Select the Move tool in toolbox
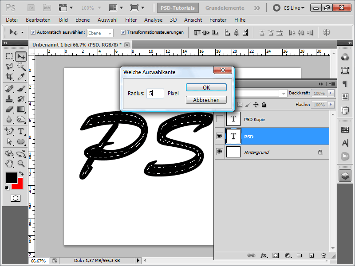The height and width of the screenshot is (266, 355). coord(21,56)
